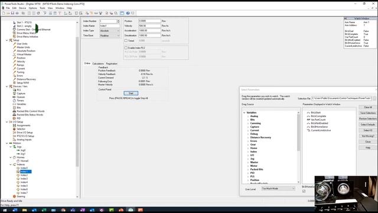Click the Save toolbar icon

[12, 13]
